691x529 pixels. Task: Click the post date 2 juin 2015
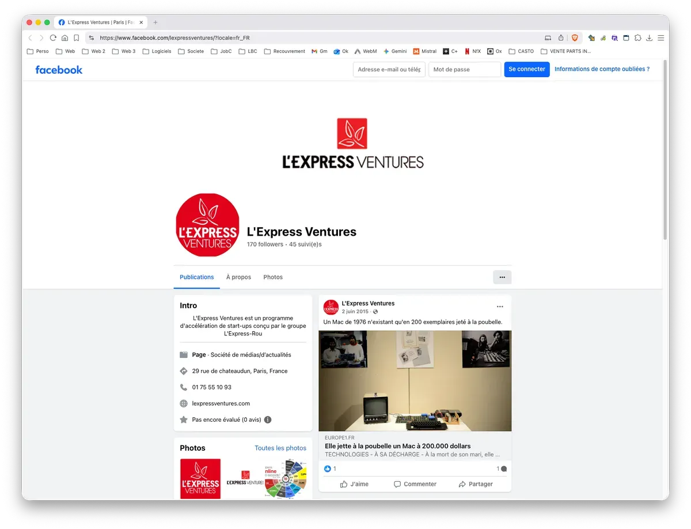click(355, 312)
